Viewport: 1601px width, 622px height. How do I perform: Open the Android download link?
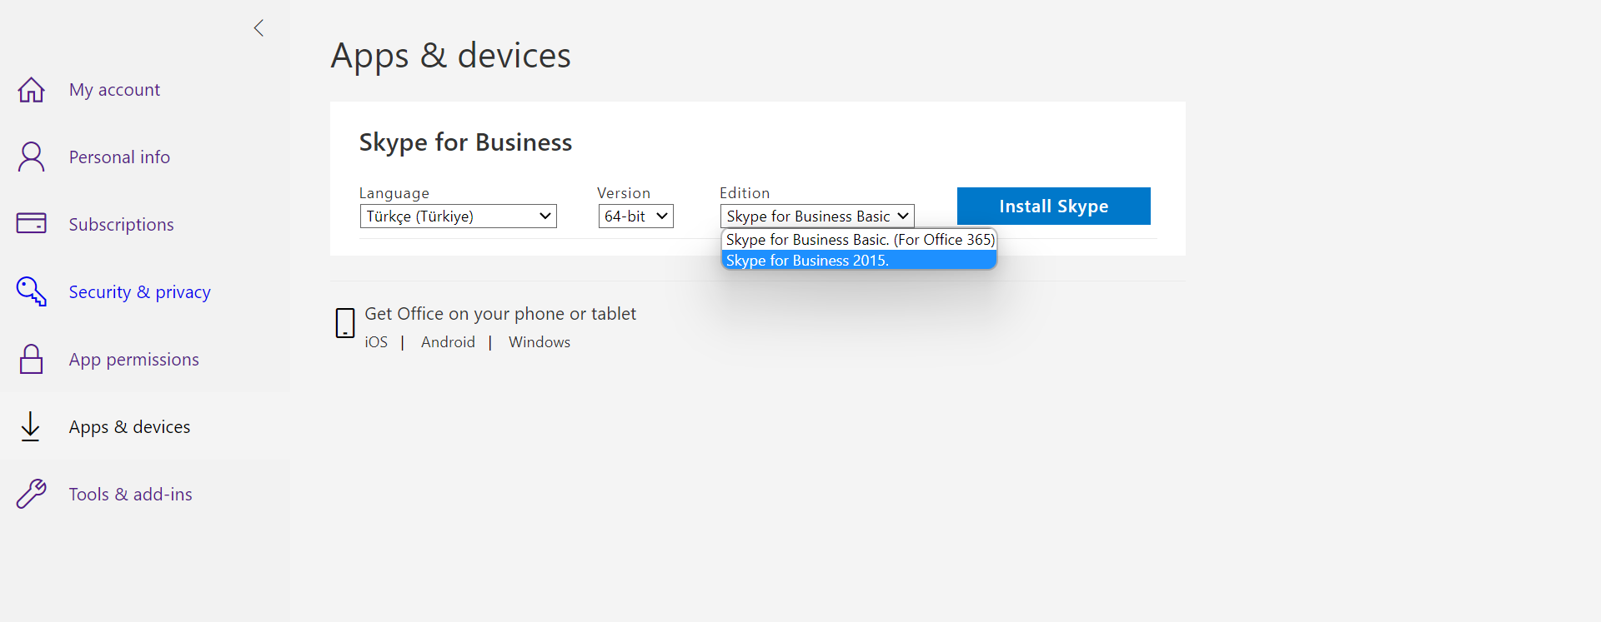(448, 342)
